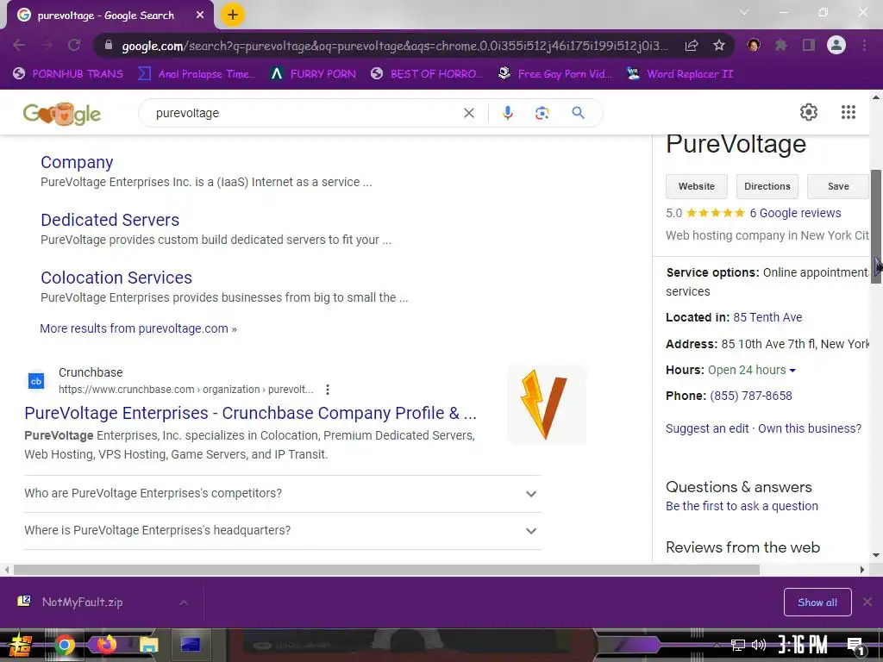The height and width of the screenshot is (662, 883).
Task: Open File Explorer from the taskbar
Action: (149, 645)
